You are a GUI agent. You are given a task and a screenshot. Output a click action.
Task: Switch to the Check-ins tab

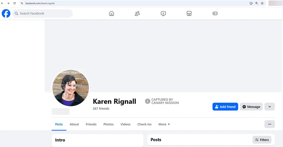click(x=144, y=124)
